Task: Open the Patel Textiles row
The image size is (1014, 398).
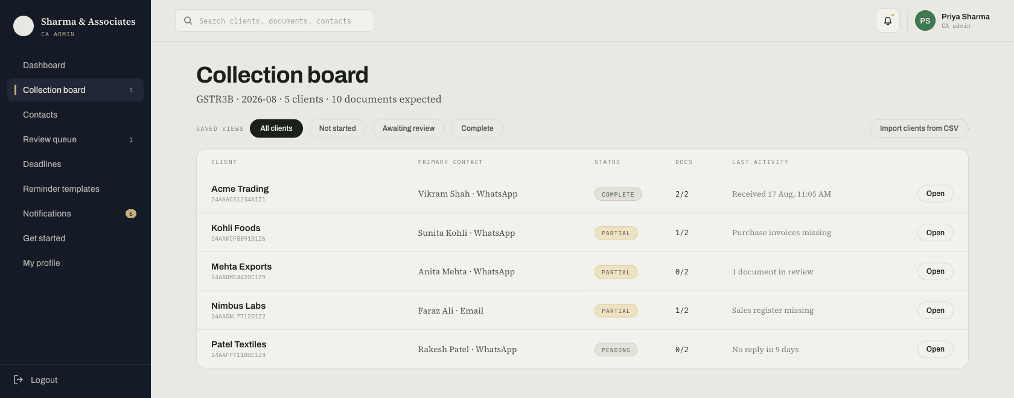Action: tap(936, 349)
